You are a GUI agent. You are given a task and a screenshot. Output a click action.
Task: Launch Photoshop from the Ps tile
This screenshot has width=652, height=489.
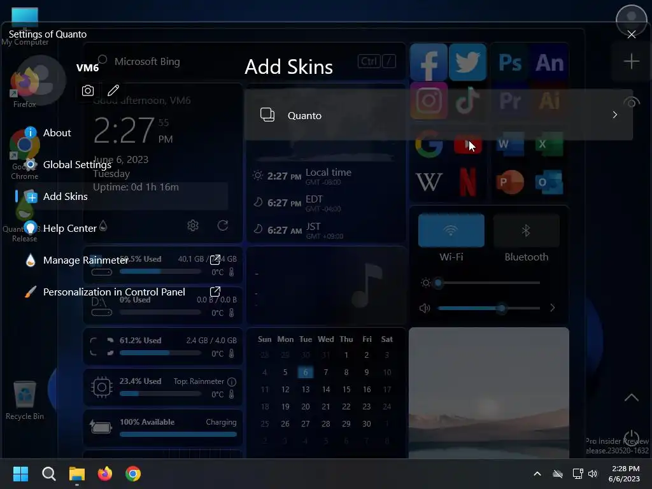pyautogui.click(x=510, y=62)
